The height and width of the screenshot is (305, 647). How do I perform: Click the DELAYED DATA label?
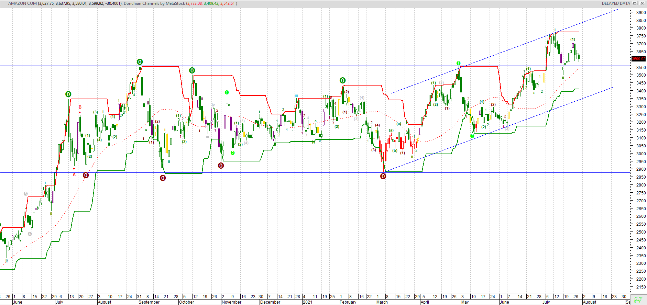616,3
